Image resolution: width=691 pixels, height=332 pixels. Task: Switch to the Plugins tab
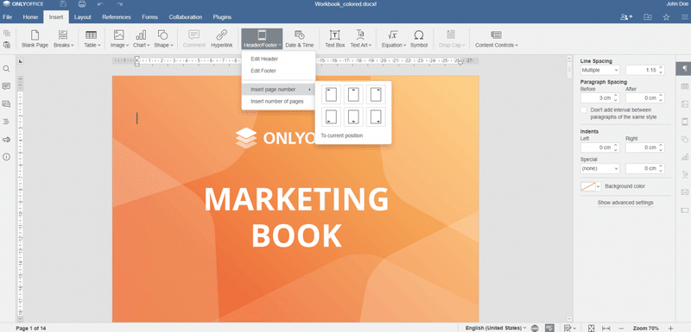pyautogui.click(x=222, y=17)
